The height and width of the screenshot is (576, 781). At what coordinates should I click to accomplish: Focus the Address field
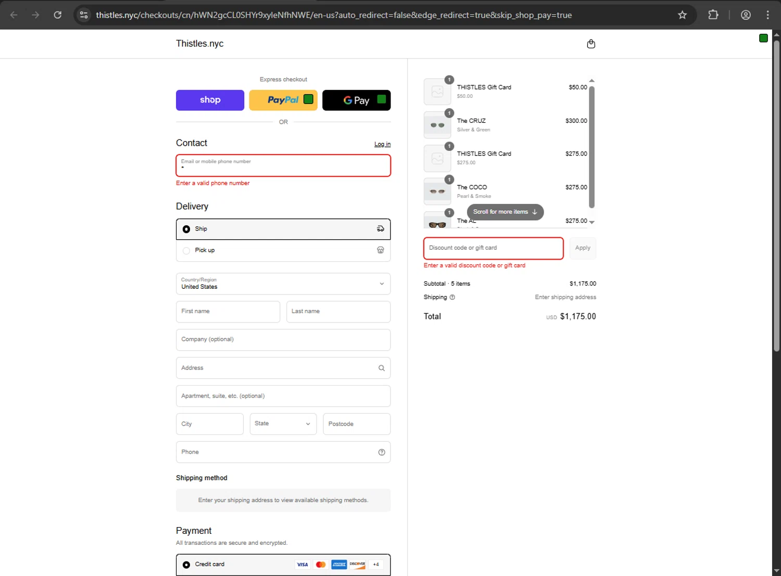click(x=283, y=368)
